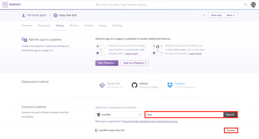Click the Heroku logo icon
259x139 pixels.
point(5,5)
